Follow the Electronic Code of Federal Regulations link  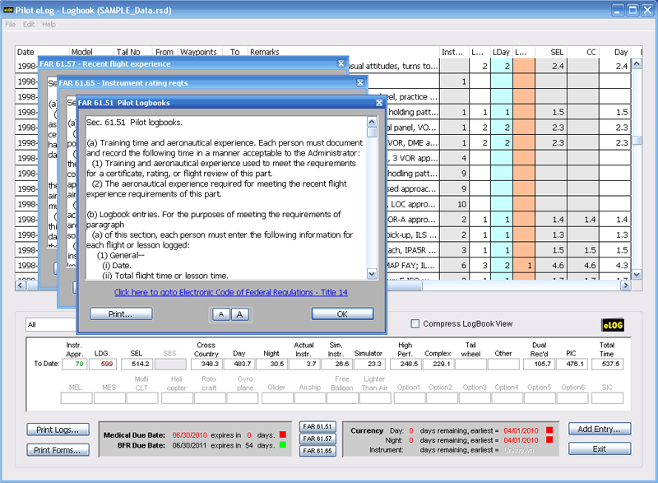231,292
